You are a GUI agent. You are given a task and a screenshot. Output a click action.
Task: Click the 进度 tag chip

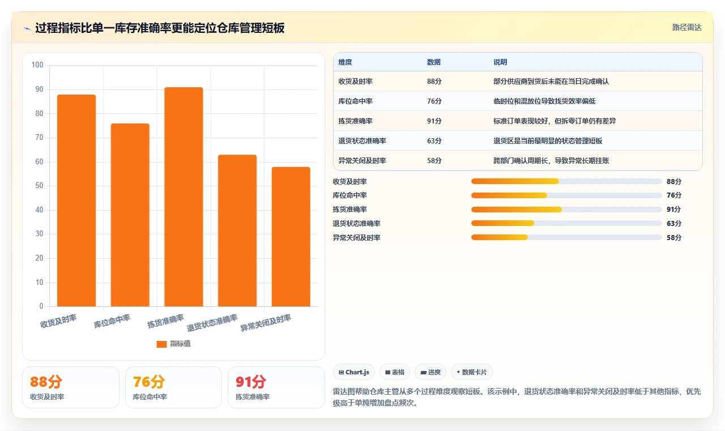(430, 372)
